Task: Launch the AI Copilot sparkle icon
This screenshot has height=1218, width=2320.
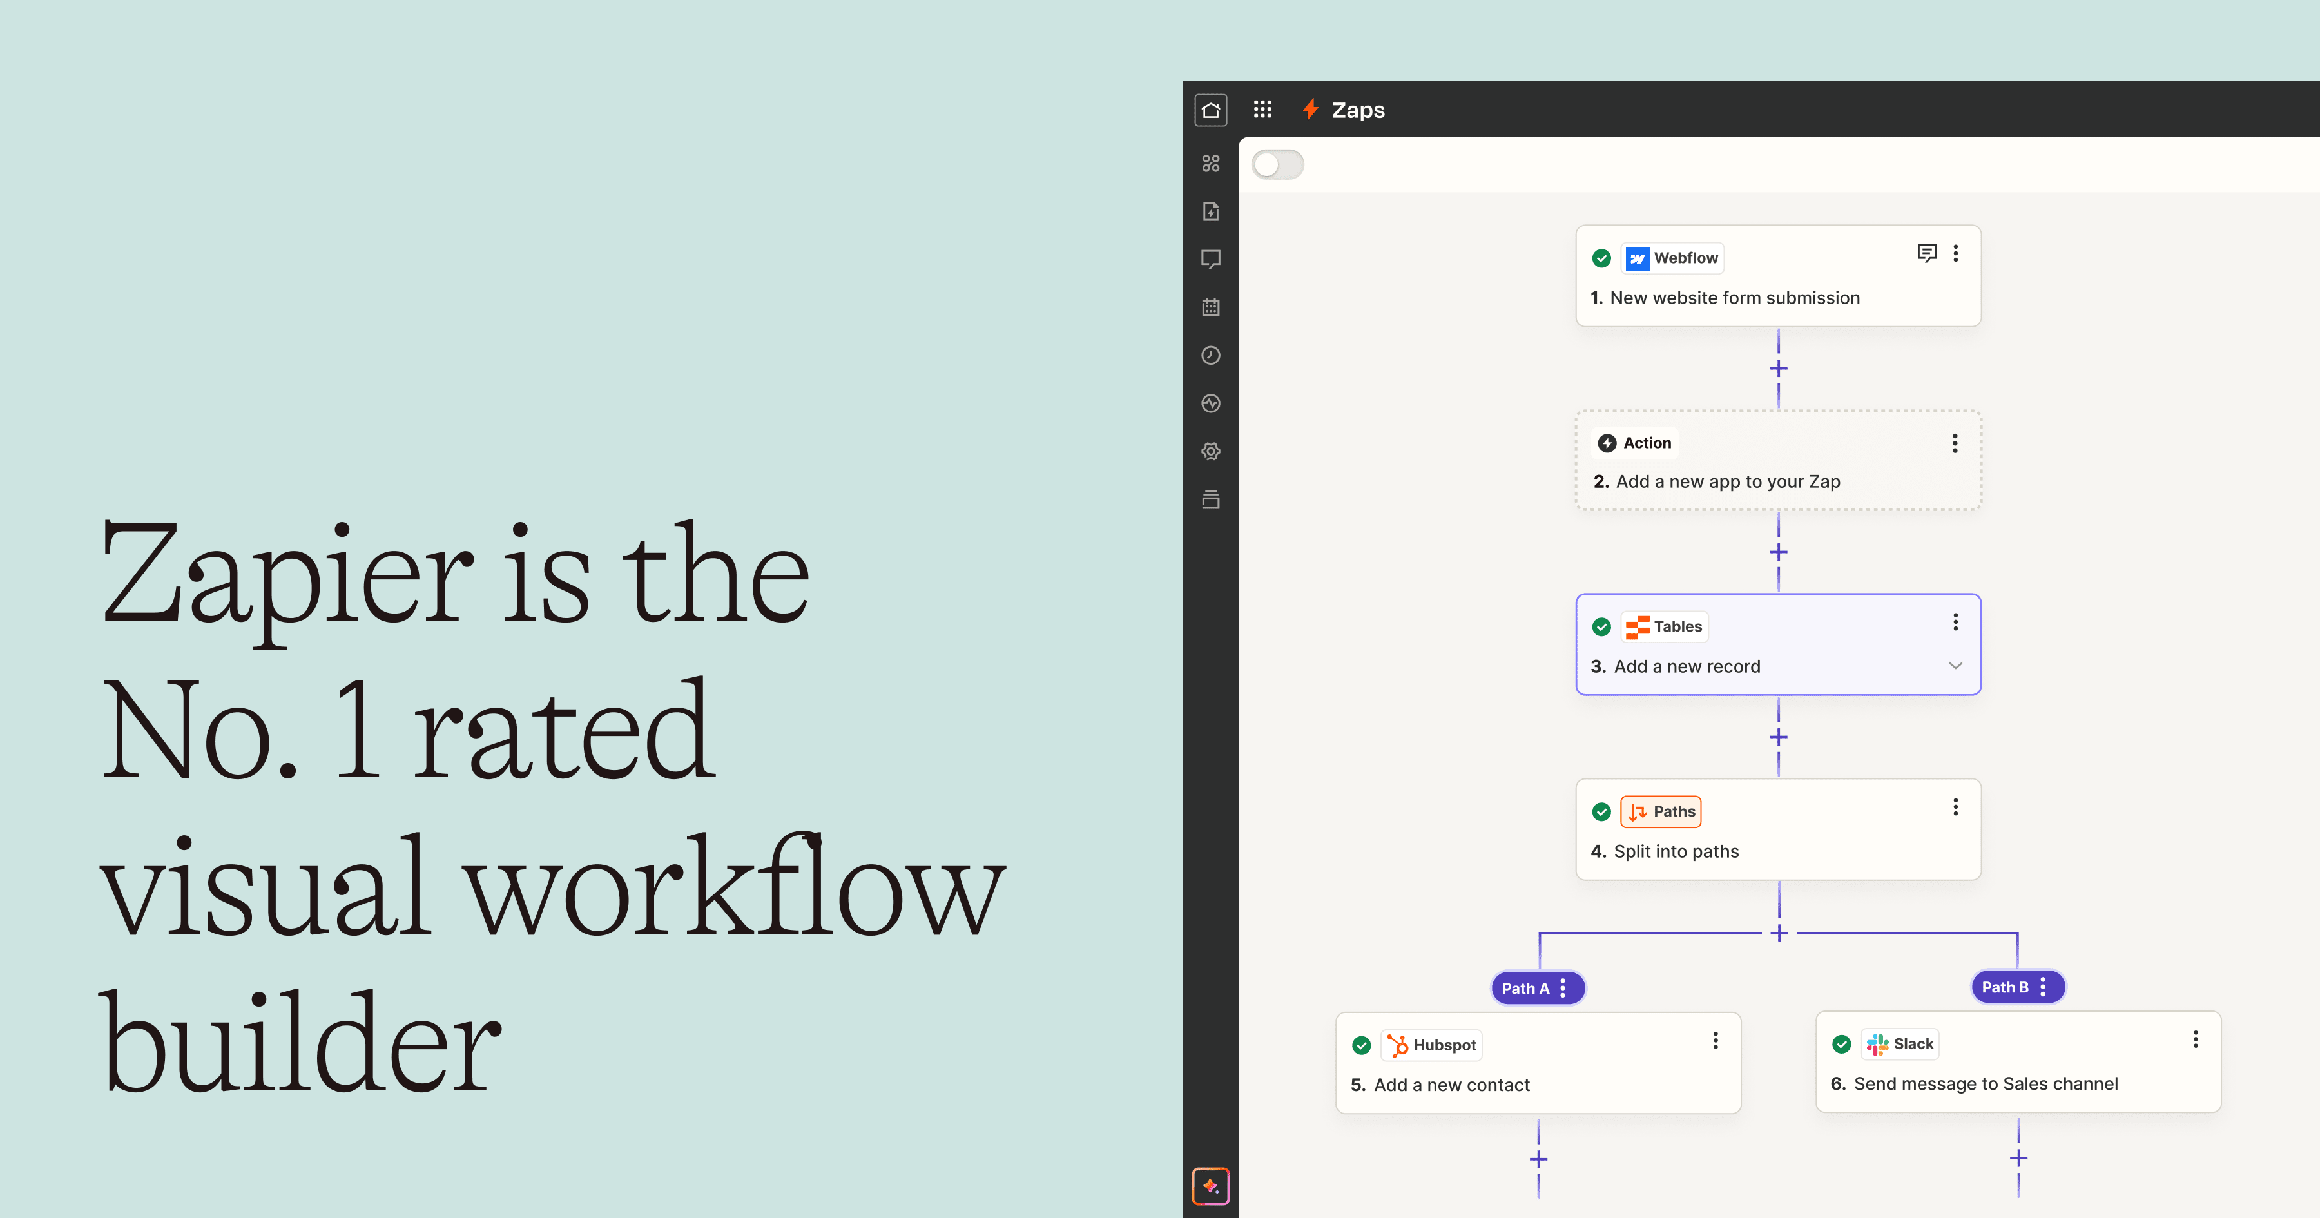Action: click(1212, 1186)
